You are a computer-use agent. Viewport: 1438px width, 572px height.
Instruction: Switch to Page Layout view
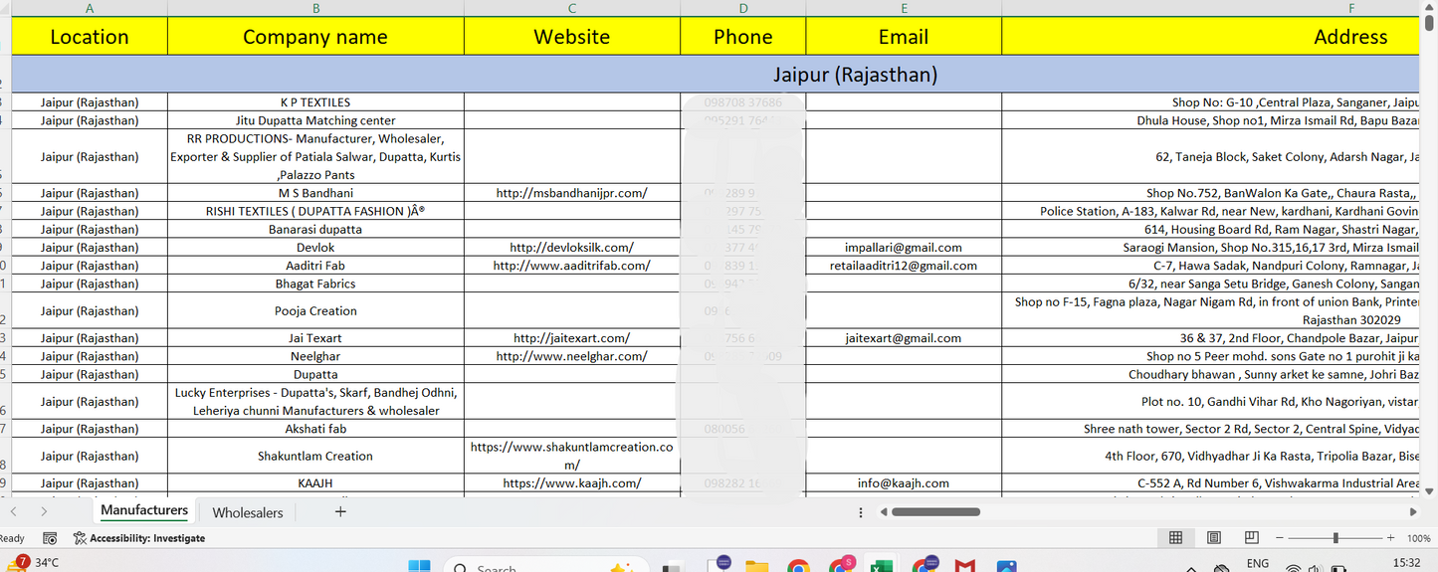(1213, 537)
